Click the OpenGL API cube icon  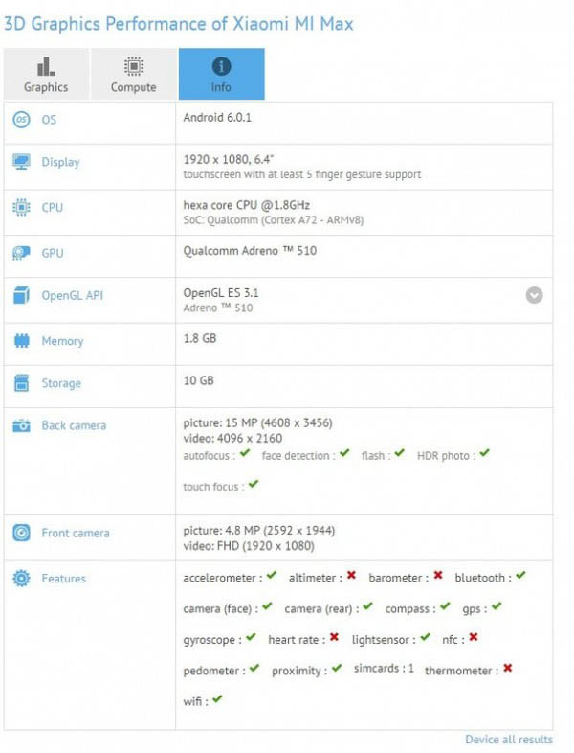coord(21,295)
